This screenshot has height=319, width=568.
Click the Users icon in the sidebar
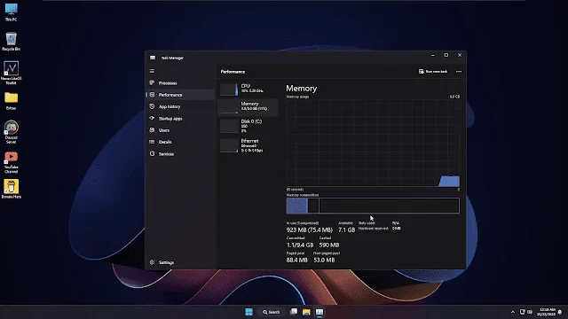[x=152, y=130]
